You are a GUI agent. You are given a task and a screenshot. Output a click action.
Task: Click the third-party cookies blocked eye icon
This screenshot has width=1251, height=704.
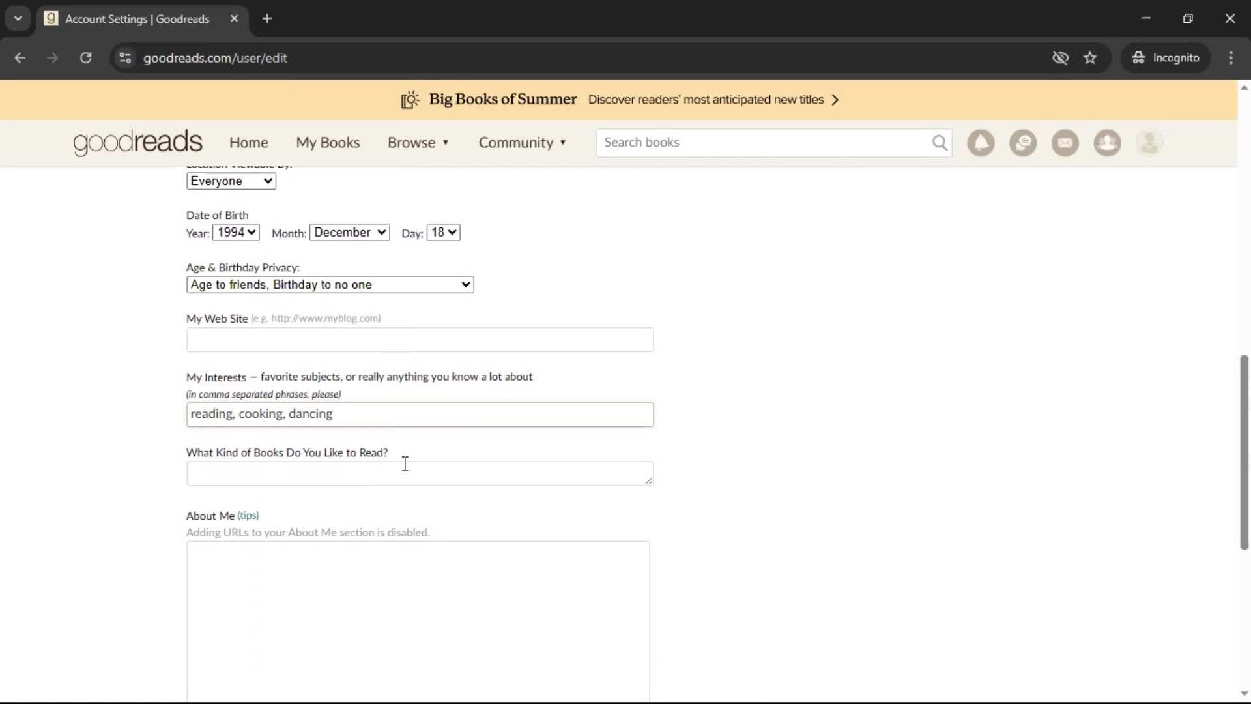coord(1060,58)
